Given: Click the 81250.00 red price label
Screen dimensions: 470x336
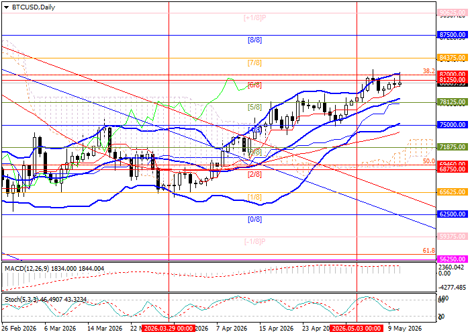Looking at the screenshot, I should point(453,80).
